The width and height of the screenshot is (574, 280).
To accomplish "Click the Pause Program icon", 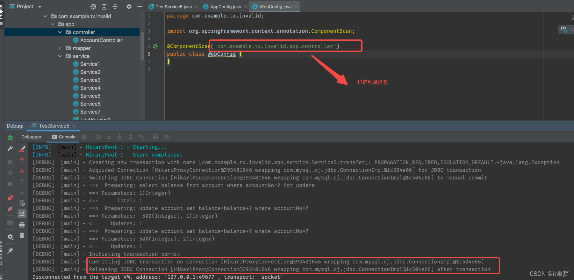I will [x=10, y=173].
